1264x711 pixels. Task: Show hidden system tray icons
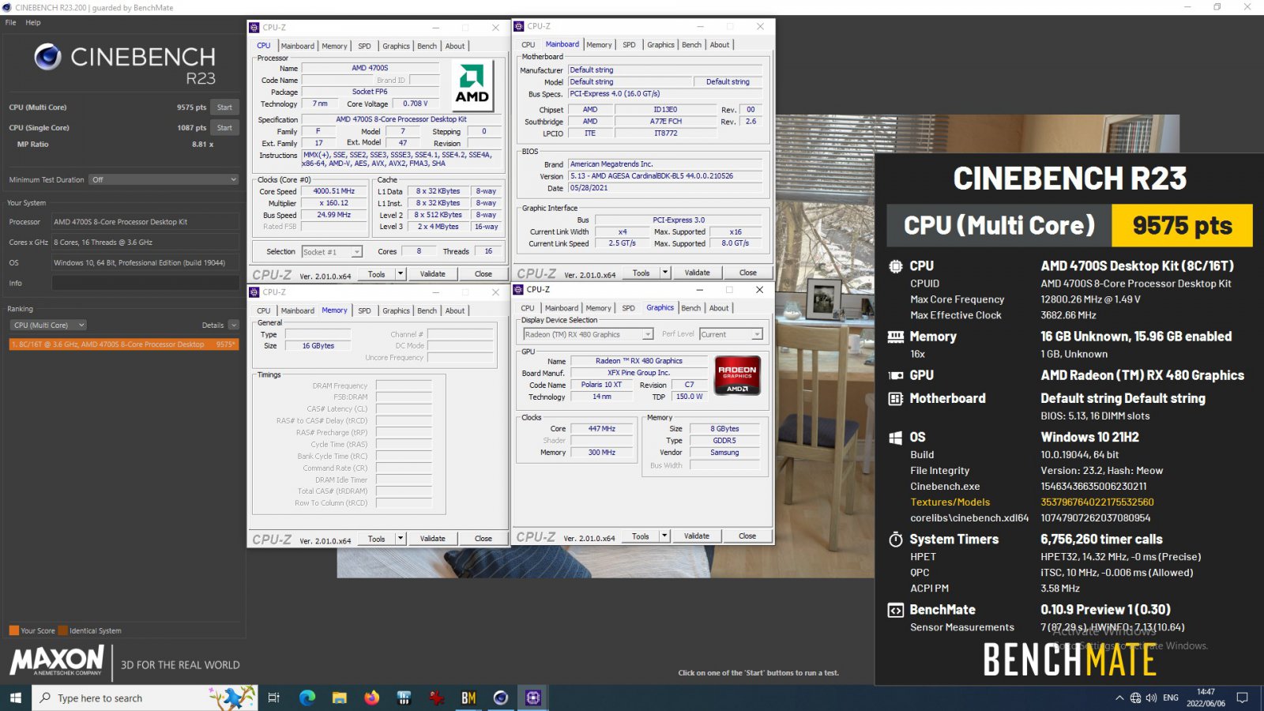[x=1119, y=698]
